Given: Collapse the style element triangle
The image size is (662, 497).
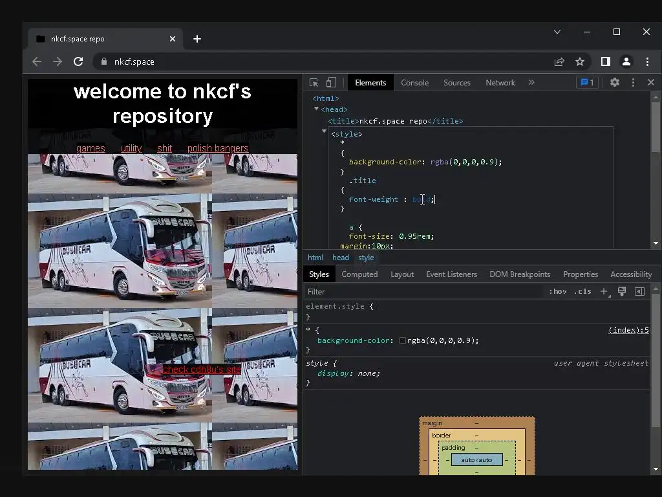Looking at the screenshot, I should click(x=325, y=131).
